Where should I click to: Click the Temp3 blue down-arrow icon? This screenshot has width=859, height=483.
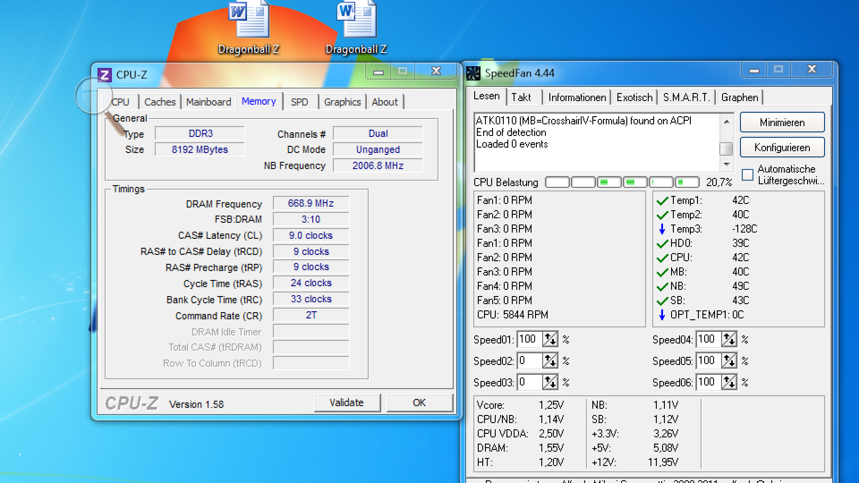point(662,229)
